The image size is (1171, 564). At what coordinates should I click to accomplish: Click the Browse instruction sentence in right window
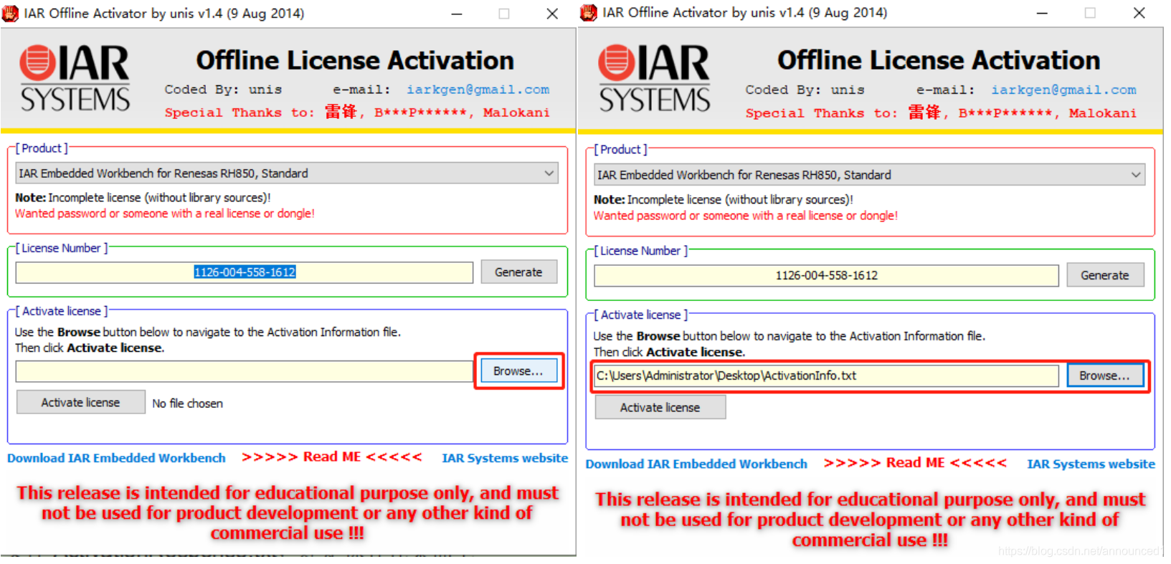(790, 336)
